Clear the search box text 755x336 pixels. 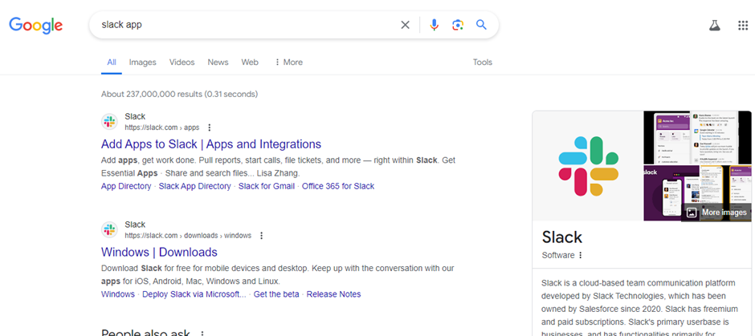click(x=406, y=25)
